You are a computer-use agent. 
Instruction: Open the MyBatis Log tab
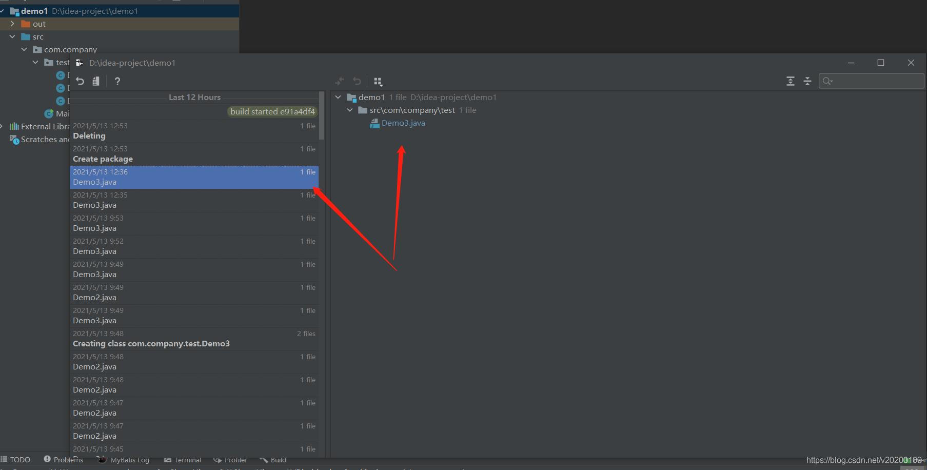[123, 460]
